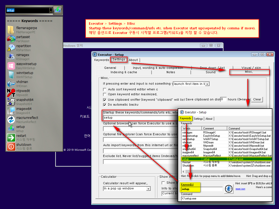Select the Misc. settings tab
279x209 pixels.
pyautogui.click(x=249, y=72)
